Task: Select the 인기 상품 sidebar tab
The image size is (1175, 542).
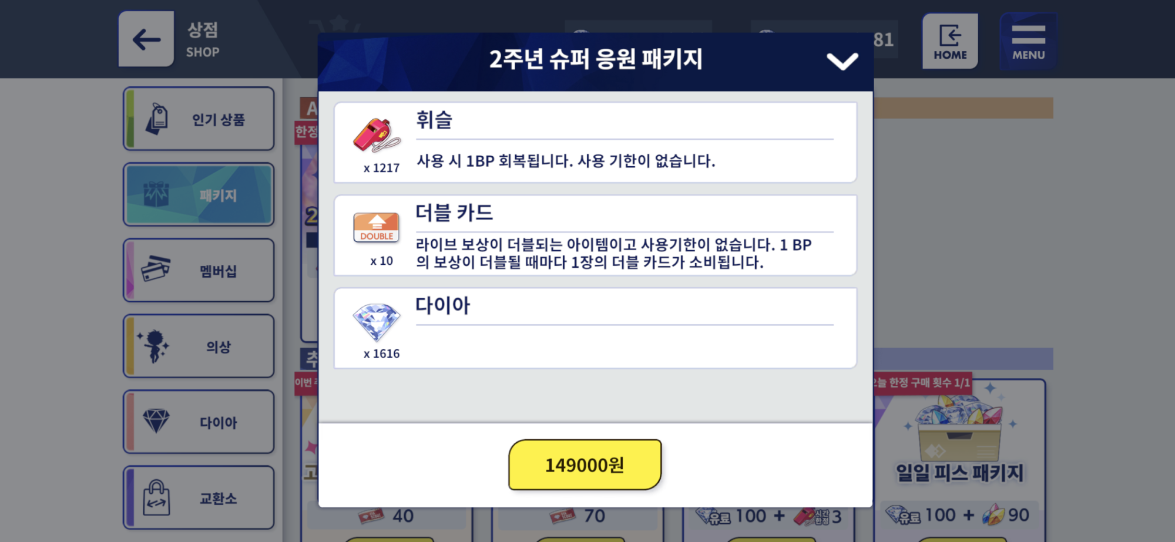Action: 199,119
